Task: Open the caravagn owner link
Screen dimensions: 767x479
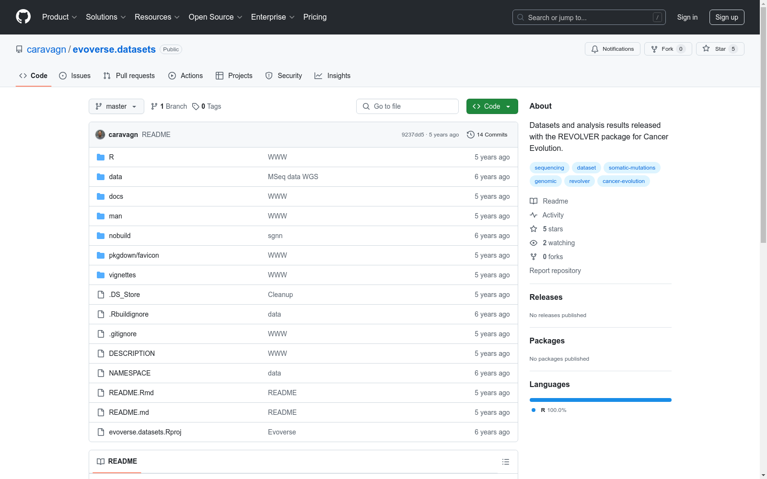Action: pyautogui.click(x=46, y=49)
